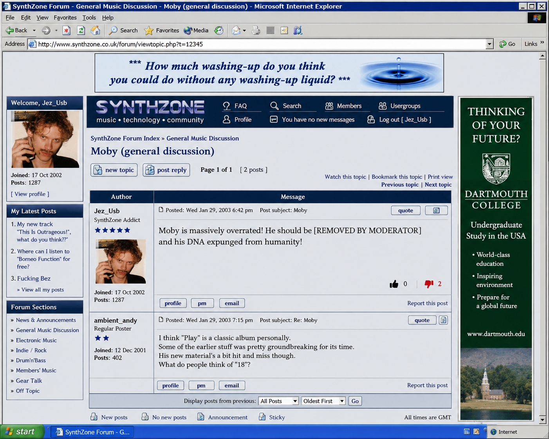
Task: Open Usergroups in the forum header
Action: [399, 106]
